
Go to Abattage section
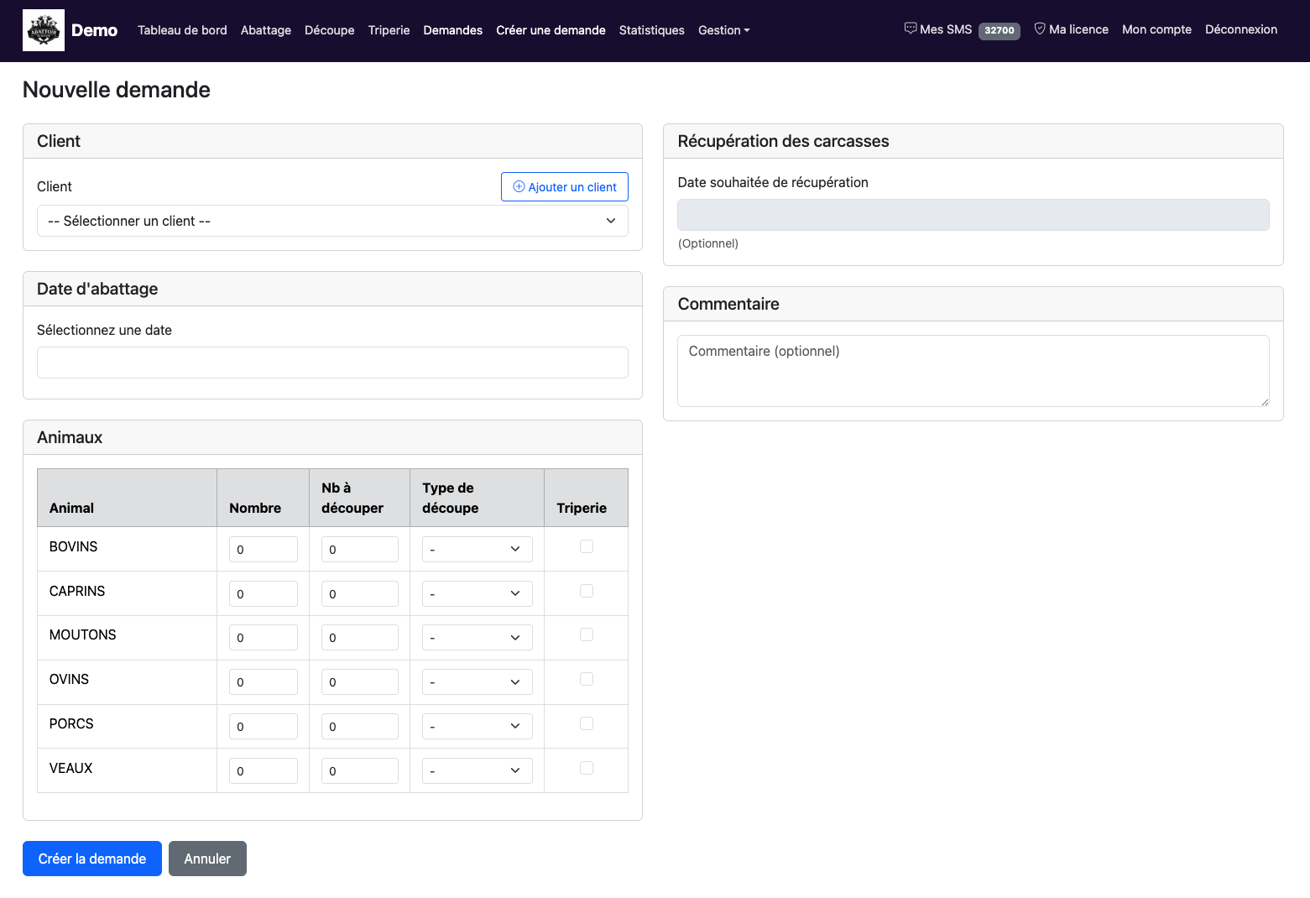266,30
